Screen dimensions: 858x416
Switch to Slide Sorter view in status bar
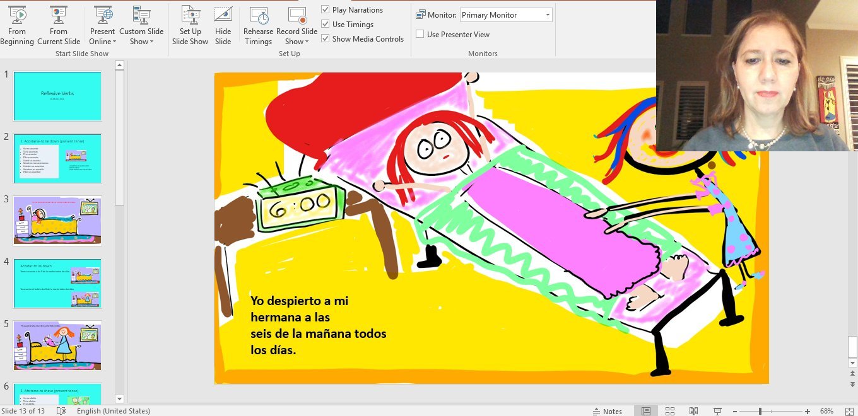[670, 411]
